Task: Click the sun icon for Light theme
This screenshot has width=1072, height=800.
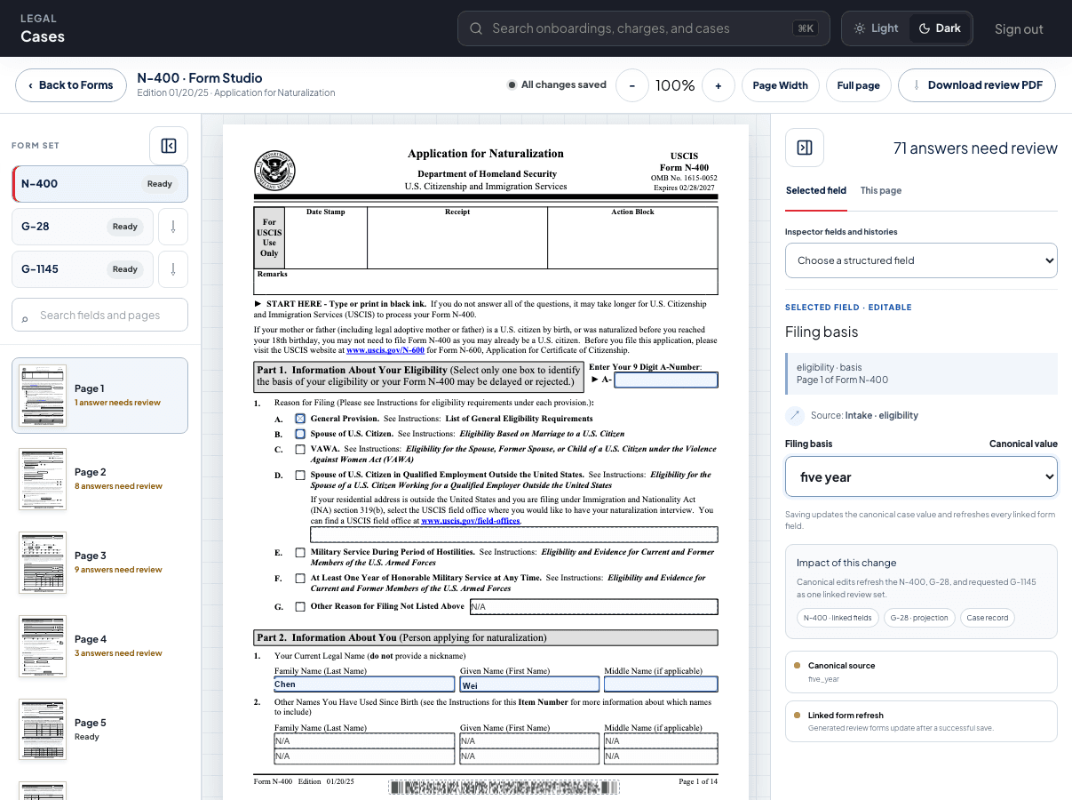Action: tap(860, 28)
